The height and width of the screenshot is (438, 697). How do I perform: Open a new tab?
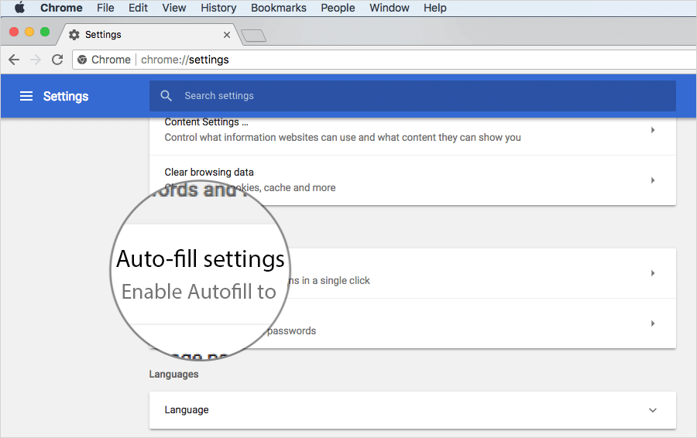tap(253, 36)
